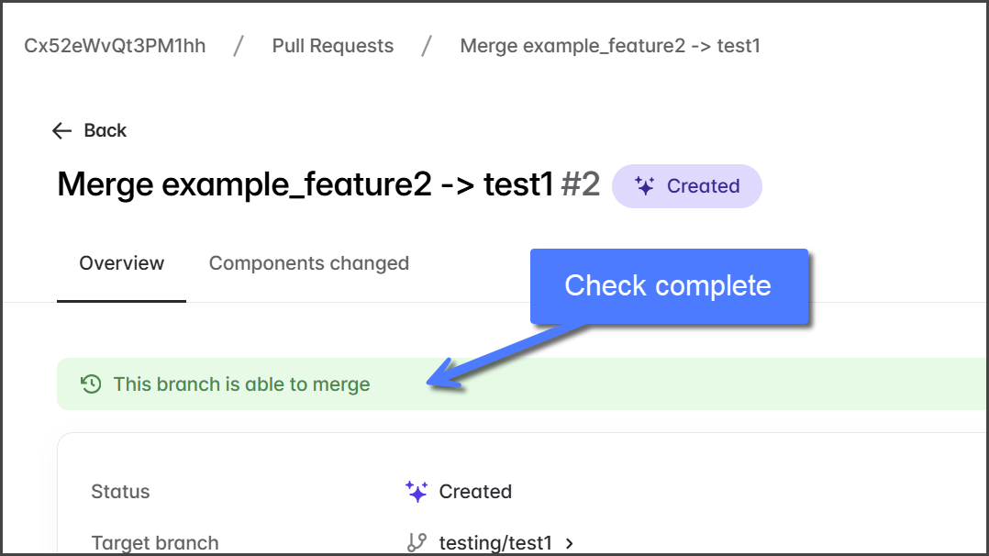This screenshot has width=989, height=556.
Task: Select the 'This branch is able to merge' message
Action: click(x=242, y=384)
